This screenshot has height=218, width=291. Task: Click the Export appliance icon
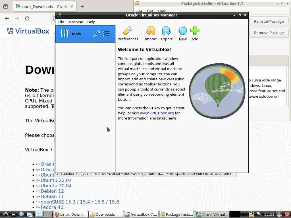point(167,33)
